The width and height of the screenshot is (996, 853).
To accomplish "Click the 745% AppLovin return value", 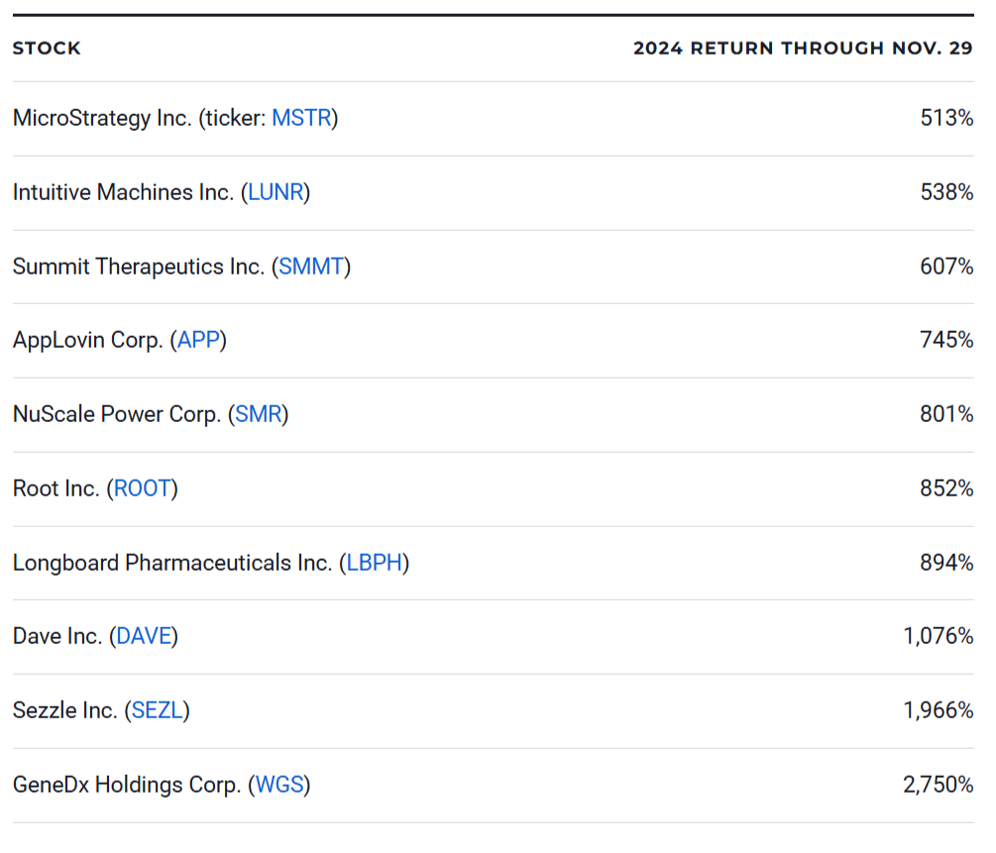I will coord(946,341).
